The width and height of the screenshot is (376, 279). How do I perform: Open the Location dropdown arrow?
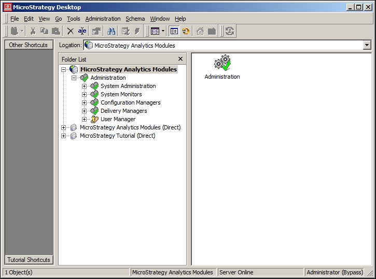[367, 45]
